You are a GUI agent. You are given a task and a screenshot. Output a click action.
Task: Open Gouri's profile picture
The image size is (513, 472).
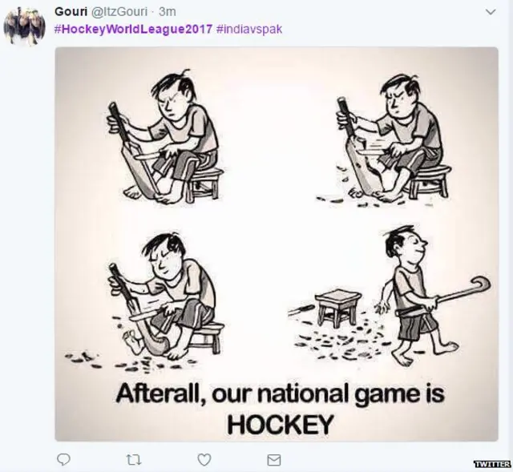[x=24, y=26]
